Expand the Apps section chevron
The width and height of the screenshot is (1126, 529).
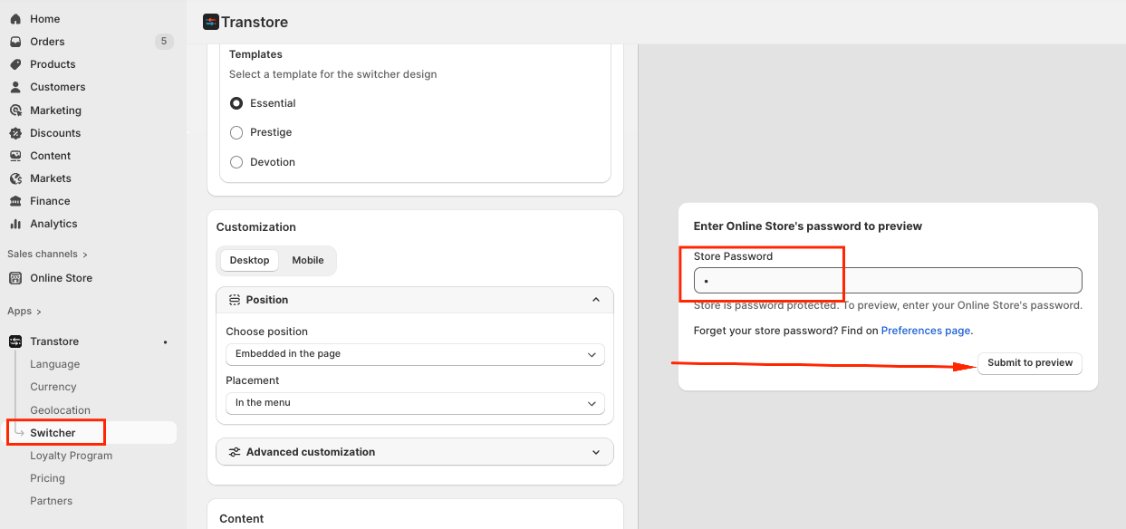[x=39, y=312]
